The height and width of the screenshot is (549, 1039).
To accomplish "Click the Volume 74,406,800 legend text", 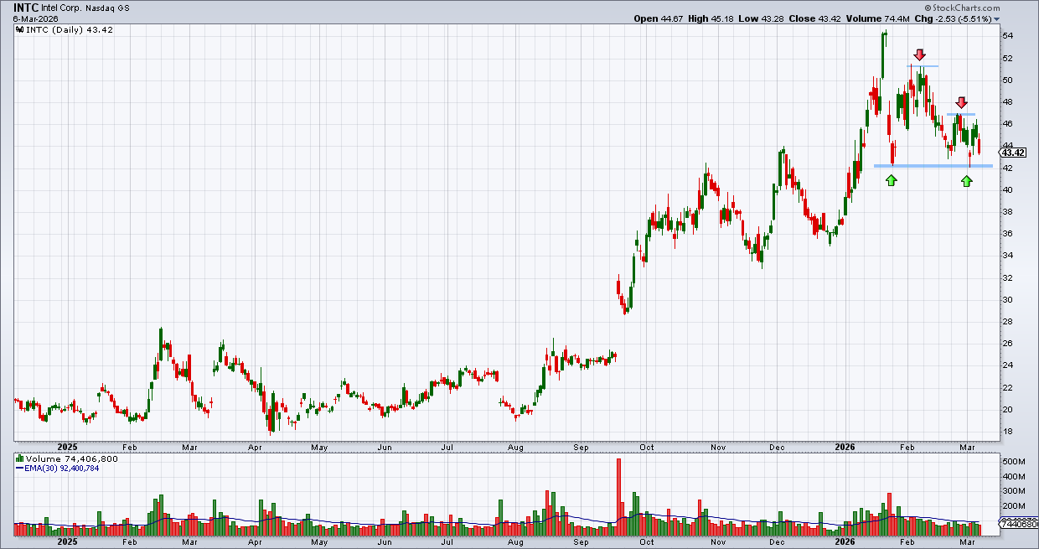I will [72, 459].
